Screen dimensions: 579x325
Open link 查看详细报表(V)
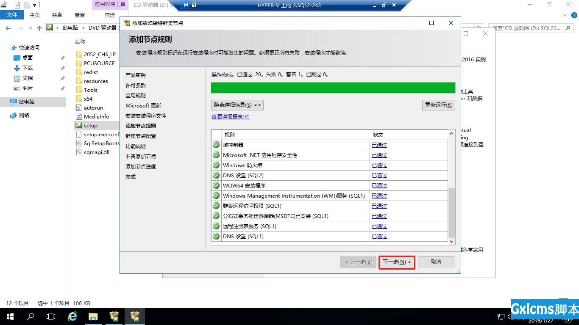pyautogui.click(x=231, y=117)
